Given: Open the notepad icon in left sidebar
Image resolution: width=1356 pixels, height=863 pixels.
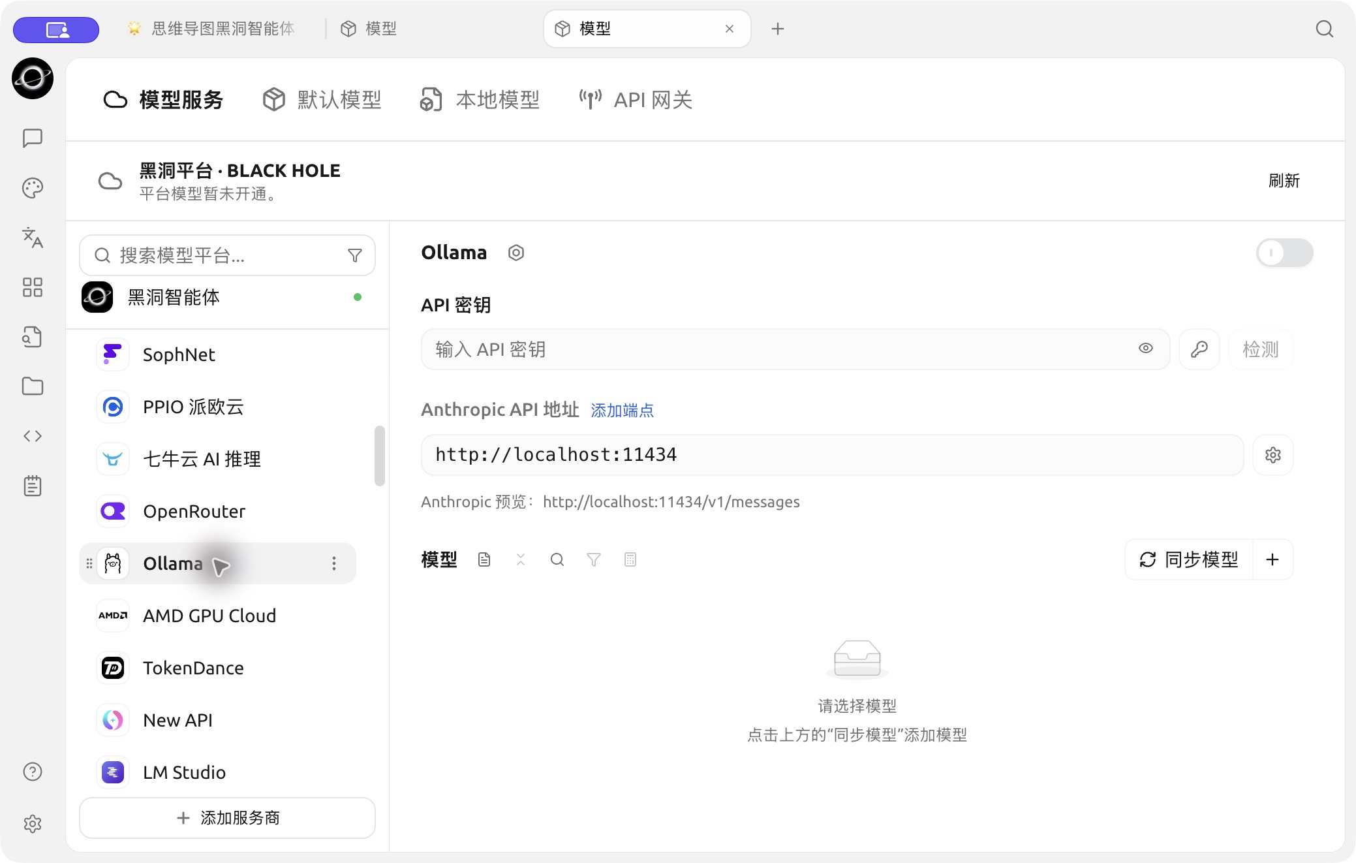Looking at the screenshot, I should click(33, 486).
